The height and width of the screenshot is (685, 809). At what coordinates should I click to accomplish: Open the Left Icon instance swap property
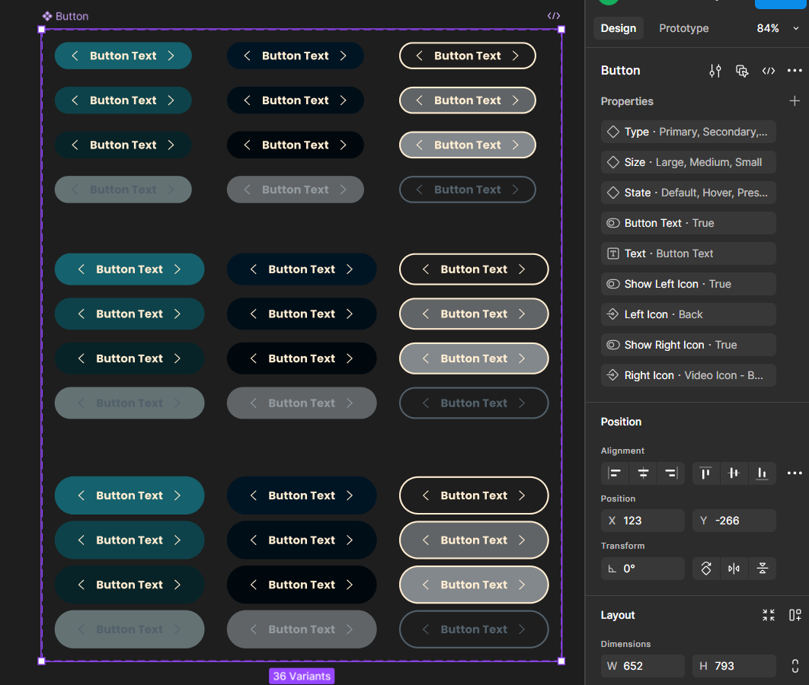(689, 314)
